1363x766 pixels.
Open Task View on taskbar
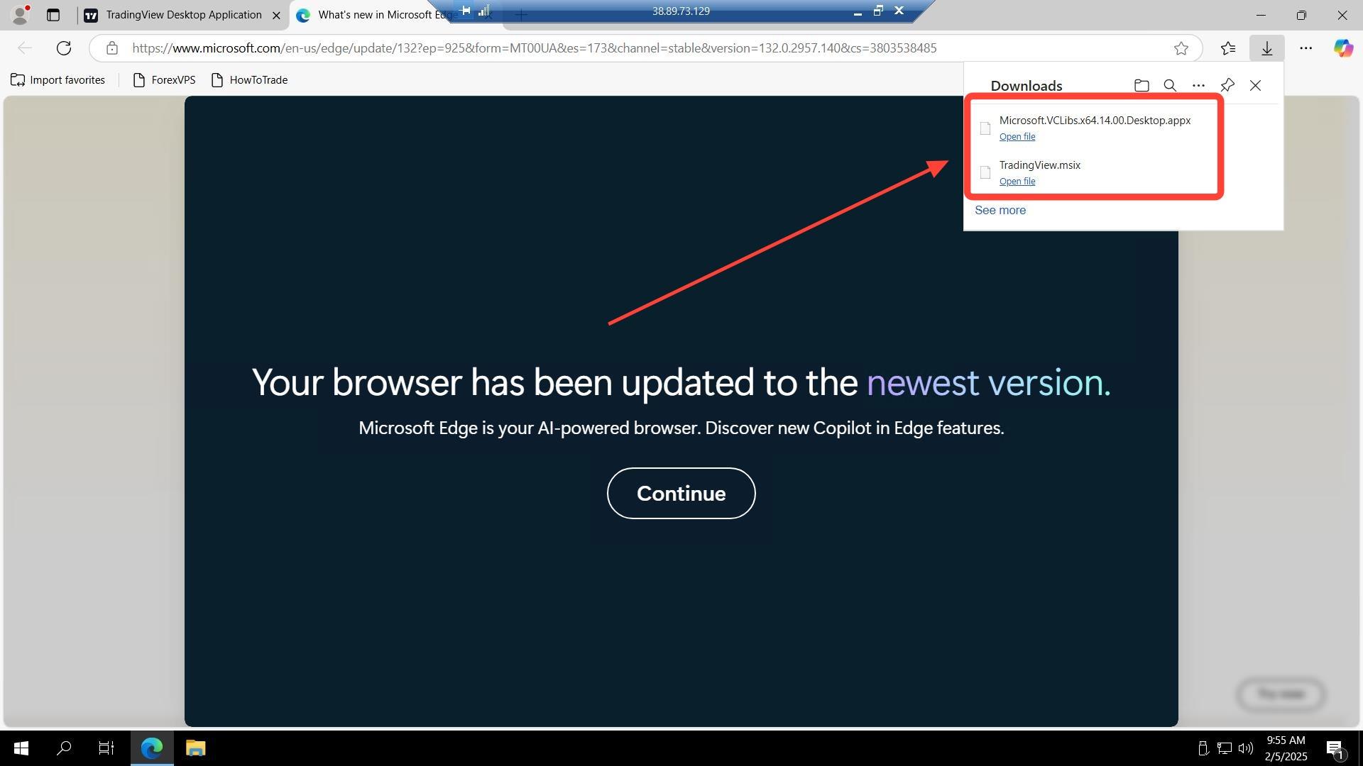106,748
